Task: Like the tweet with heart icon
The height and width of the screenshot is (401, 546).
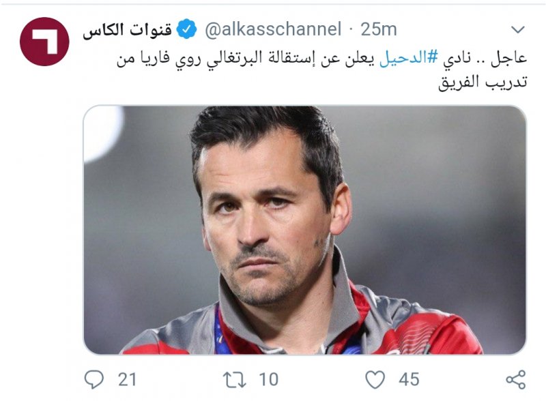Action: click(375, 379)
